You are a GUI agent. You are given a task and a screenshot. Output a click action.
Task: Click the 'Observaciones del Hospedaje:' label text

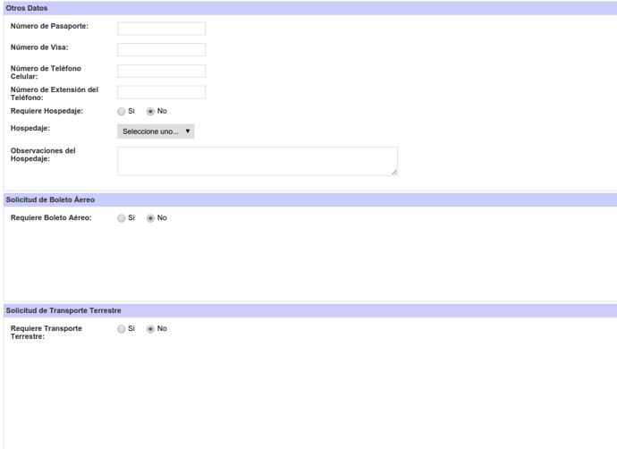(43, 155)
